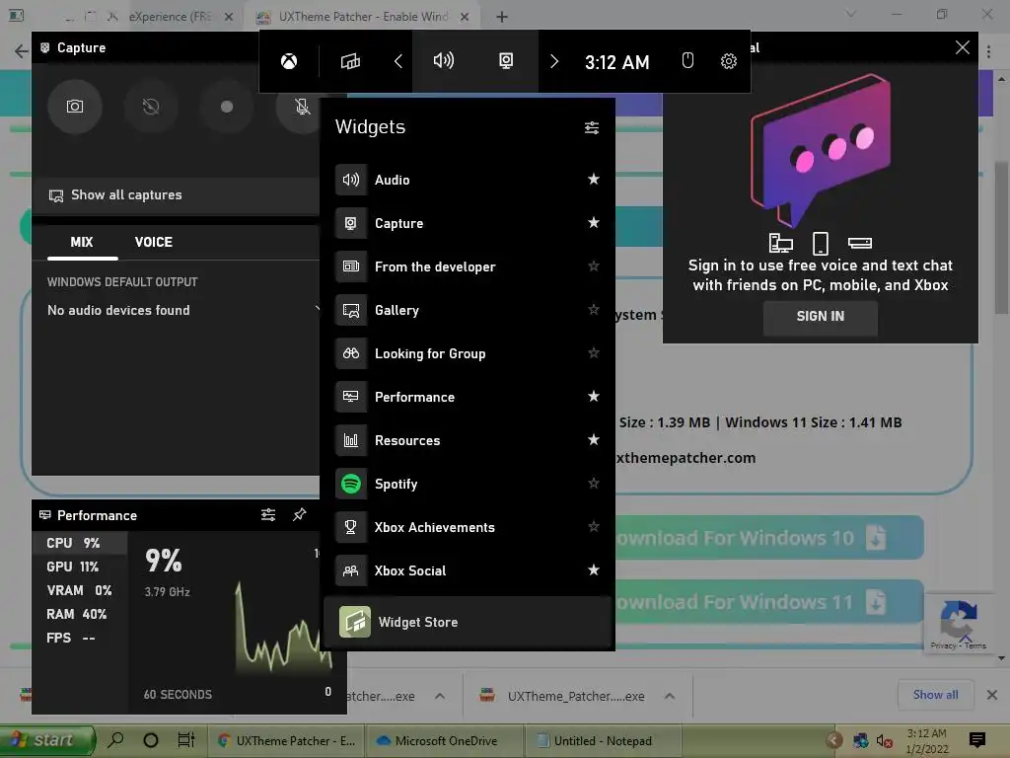Click the right chevron in Game Bar
This screenshot has height=758, width=1010.
click(x=554, y=61)
